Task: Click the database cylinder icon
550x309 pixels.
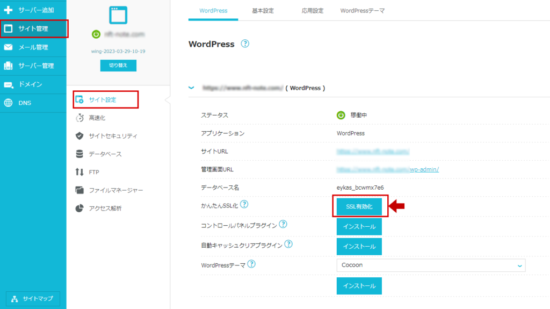Action: 79,154
